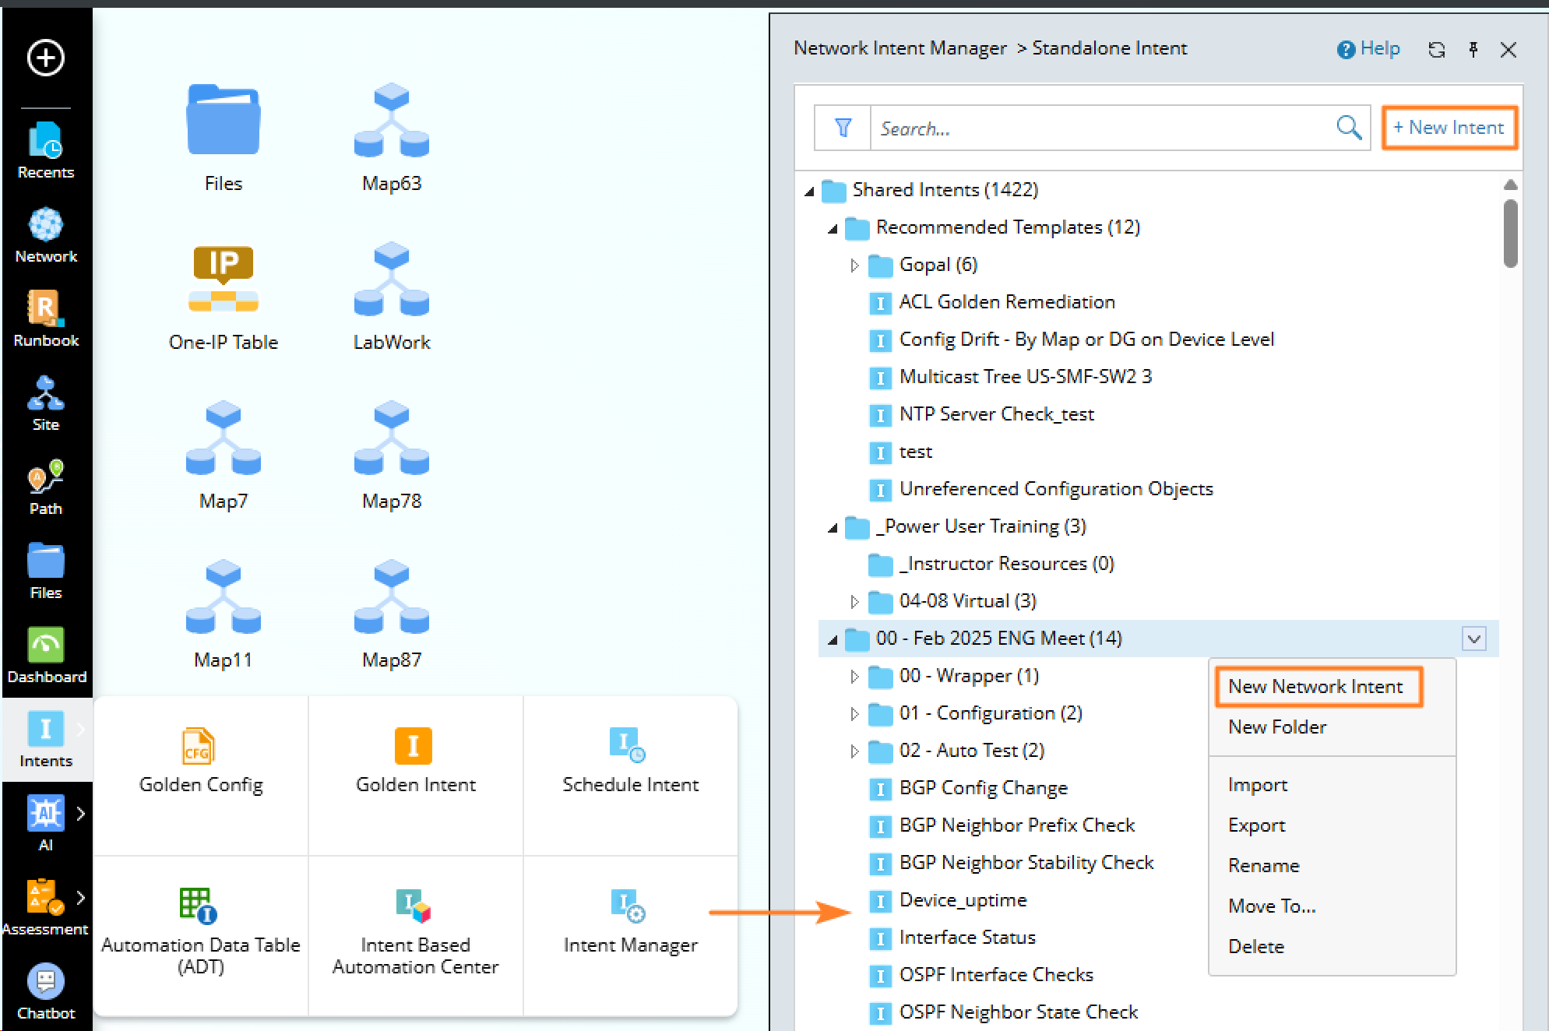Close the Network Intent Manager pane

click(1509, 50)
